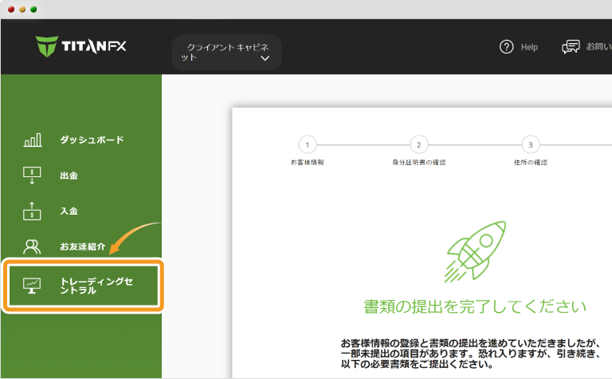Click the 出金 withdrawal icon

pos(32,176)
